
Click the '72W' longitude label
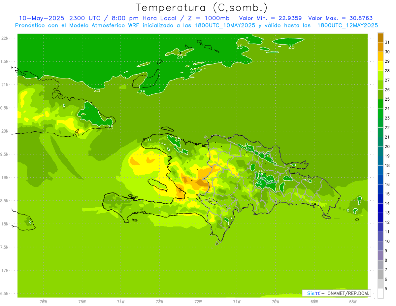[x=198, y=302]
